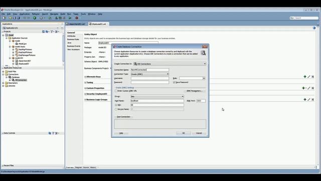This screenshot has height=181, width=321.
Task: Click green plus icon beside Custom Properties
Action: [x=303, y=88]
